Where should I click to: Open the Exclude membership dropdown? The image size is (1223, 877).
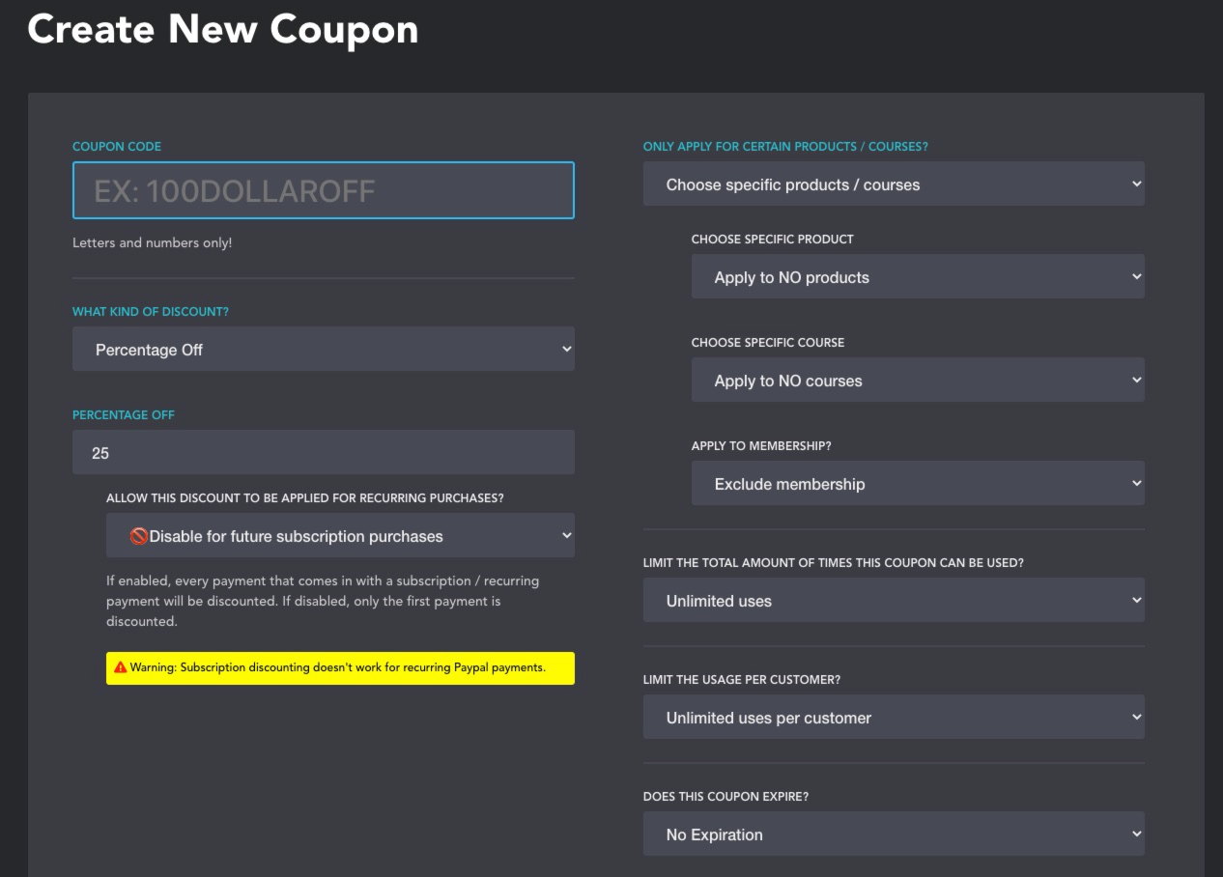[x=918, y=484]
